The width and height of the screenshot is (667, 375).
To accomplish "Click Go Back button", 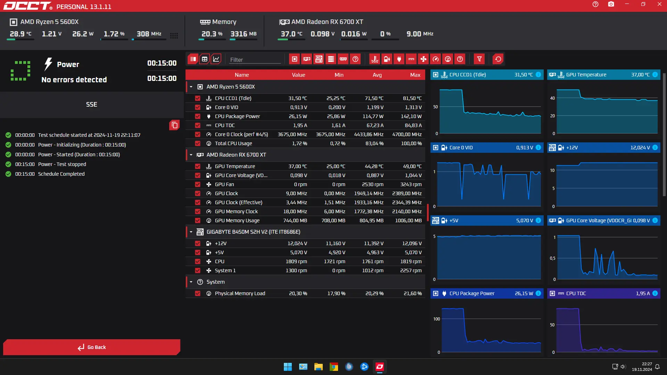I will [92, 347].
